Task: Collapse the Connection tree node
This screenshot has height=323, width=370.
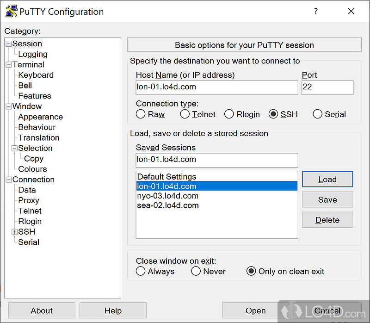Action: coord(8,180)
